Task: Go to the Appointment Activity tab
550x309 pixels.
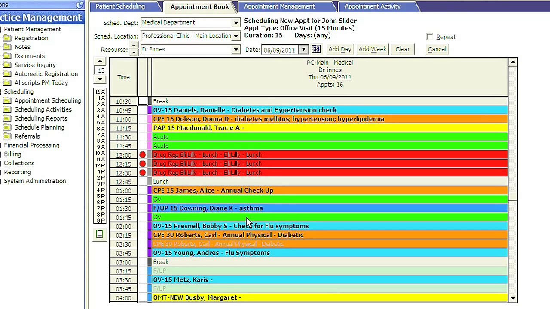Action: click(x=373, y=6)
